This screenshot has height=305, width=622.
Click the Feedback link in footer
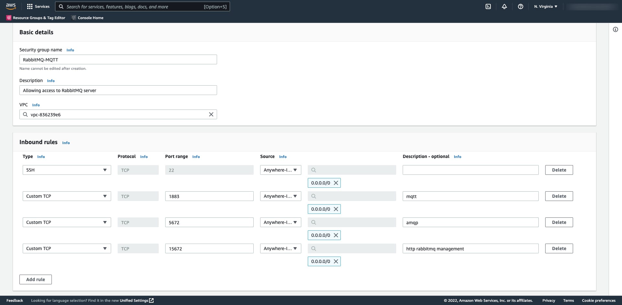tap(15, 300)
